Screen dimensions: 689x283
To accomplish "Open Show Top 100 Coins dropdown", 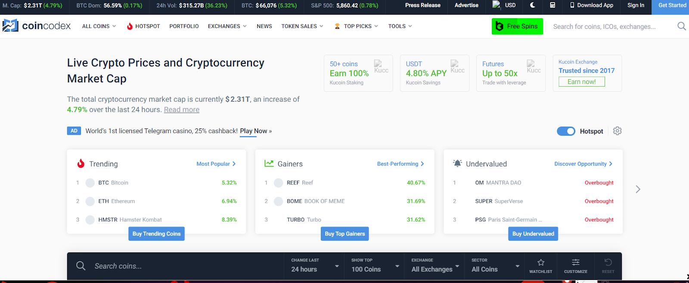I will coord(374,266).
